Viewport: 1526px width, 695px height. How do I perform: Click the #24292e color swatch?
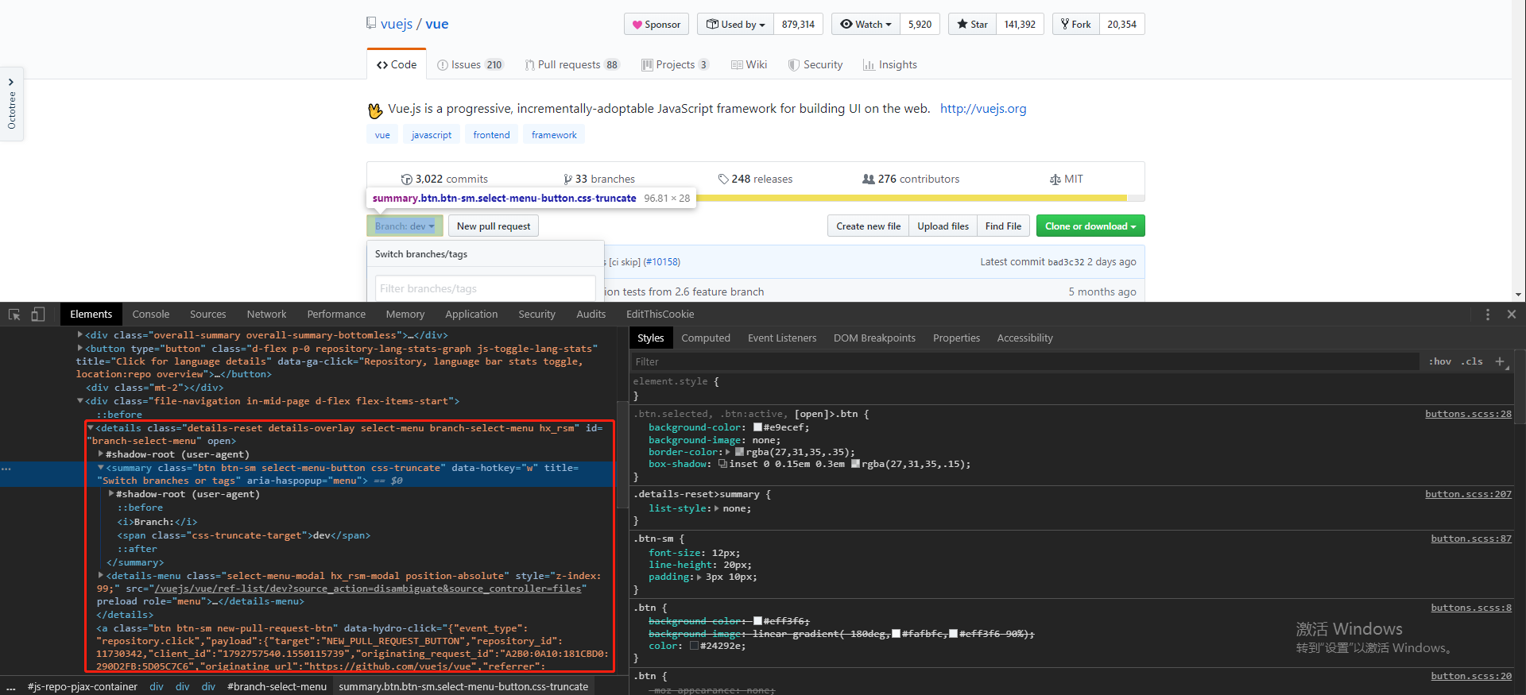694,646
